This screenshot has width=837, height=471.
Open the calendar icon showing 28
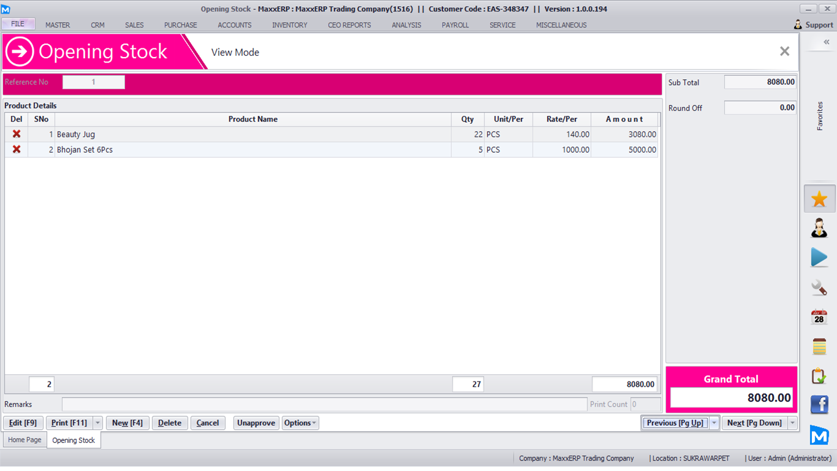(x=819, y=317)
